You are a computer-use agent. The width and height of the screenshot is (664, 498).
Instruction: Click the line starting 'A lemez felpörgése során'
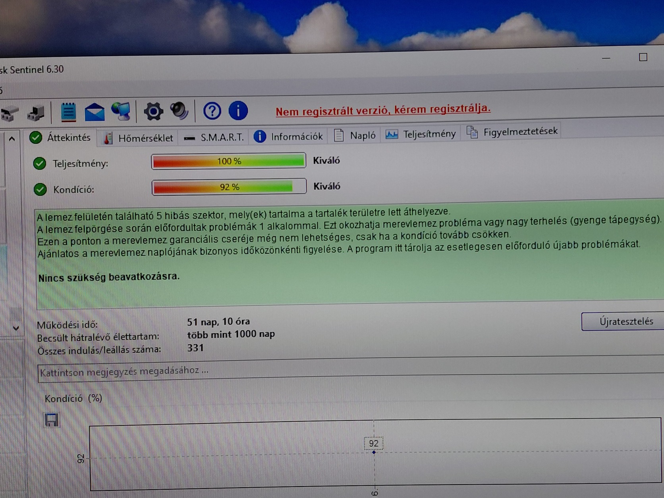(349, 224)
